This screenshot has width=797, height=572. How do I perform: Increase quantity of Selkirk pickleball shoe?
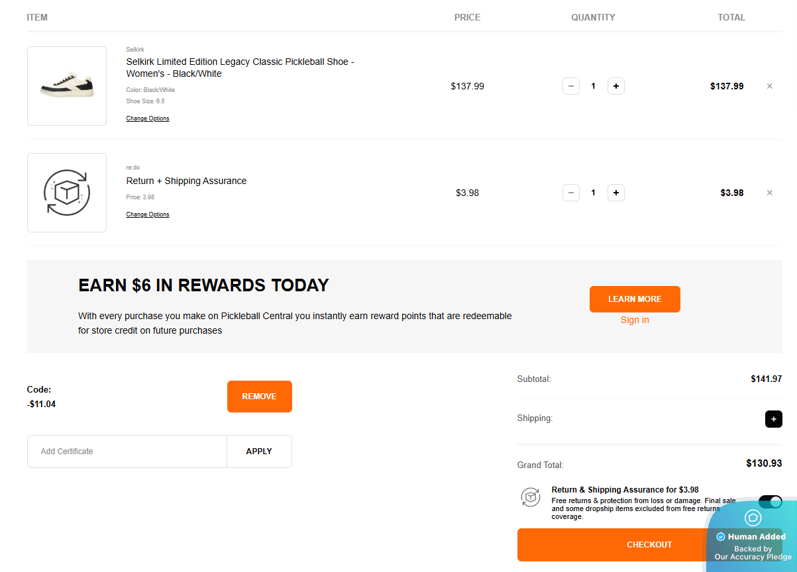pyautogui.click(x=616, y=86)
